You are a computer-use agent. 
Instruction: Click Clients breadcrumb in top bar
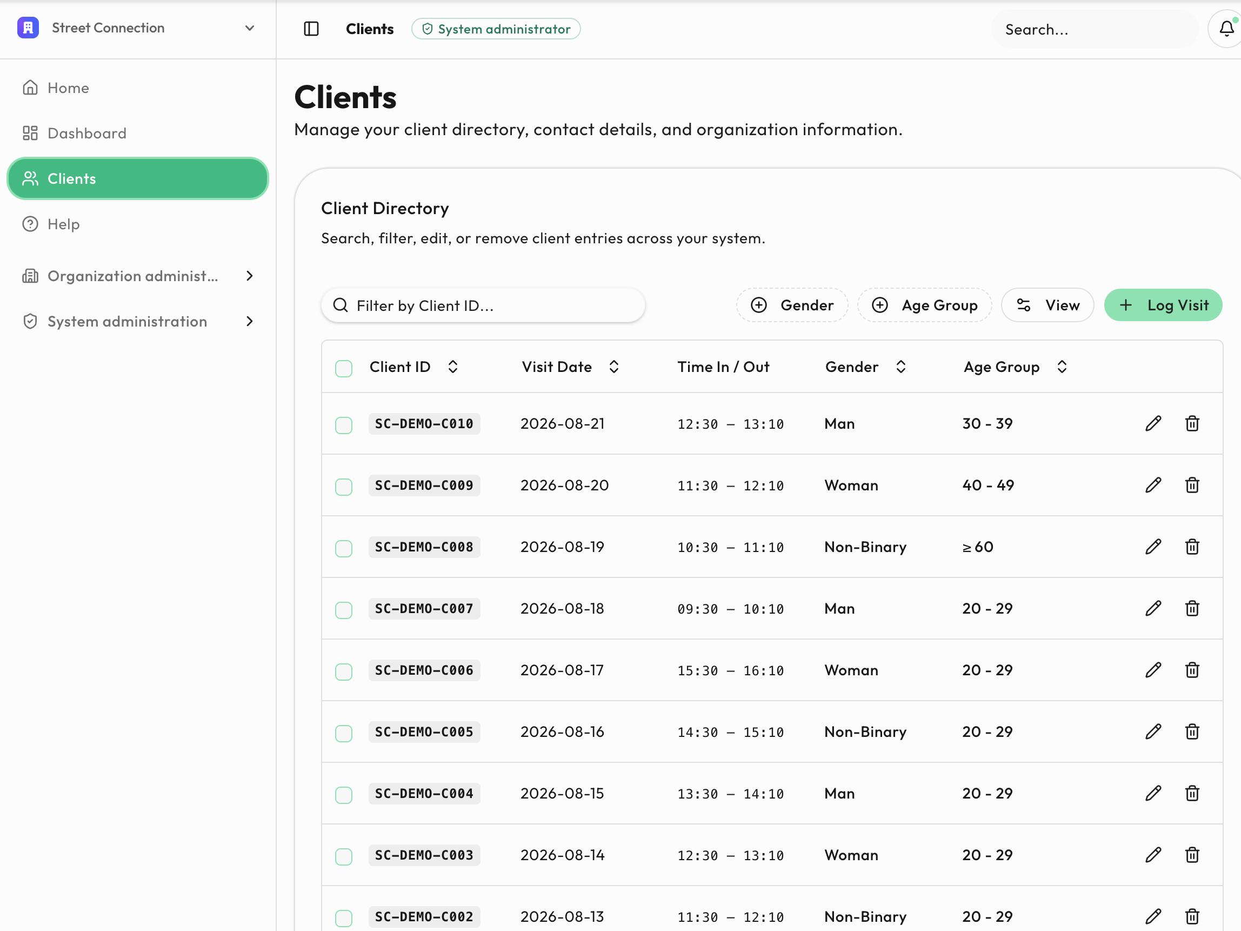pyautogui.click(x=370, y=29)
